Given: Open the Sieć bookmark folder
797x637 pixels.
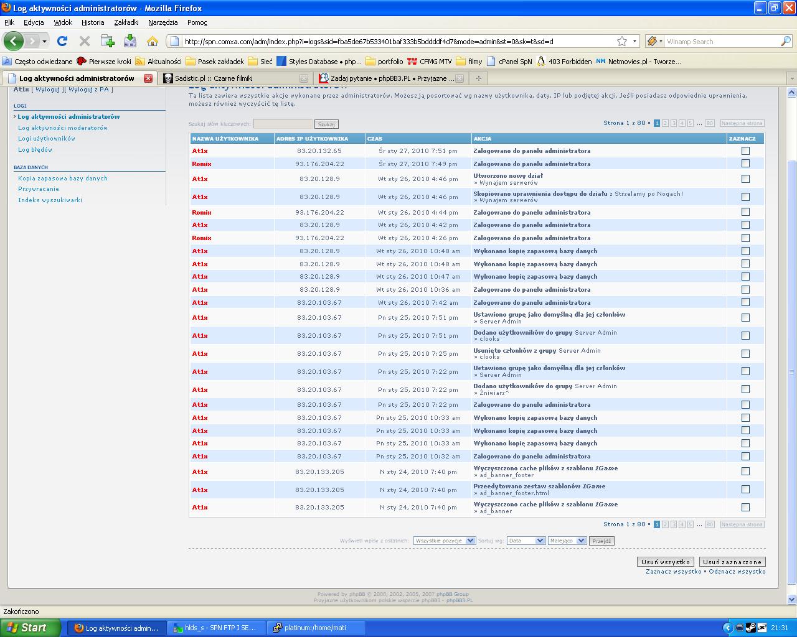Looking at the screenshot, I should [x=260, y=62].
